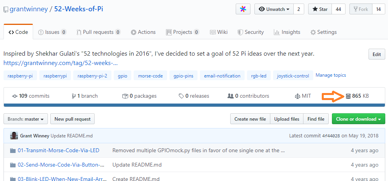This screenshot has width=388, height=181.
Task: Click the 0 packages box icon
Action: coord(125,96)
